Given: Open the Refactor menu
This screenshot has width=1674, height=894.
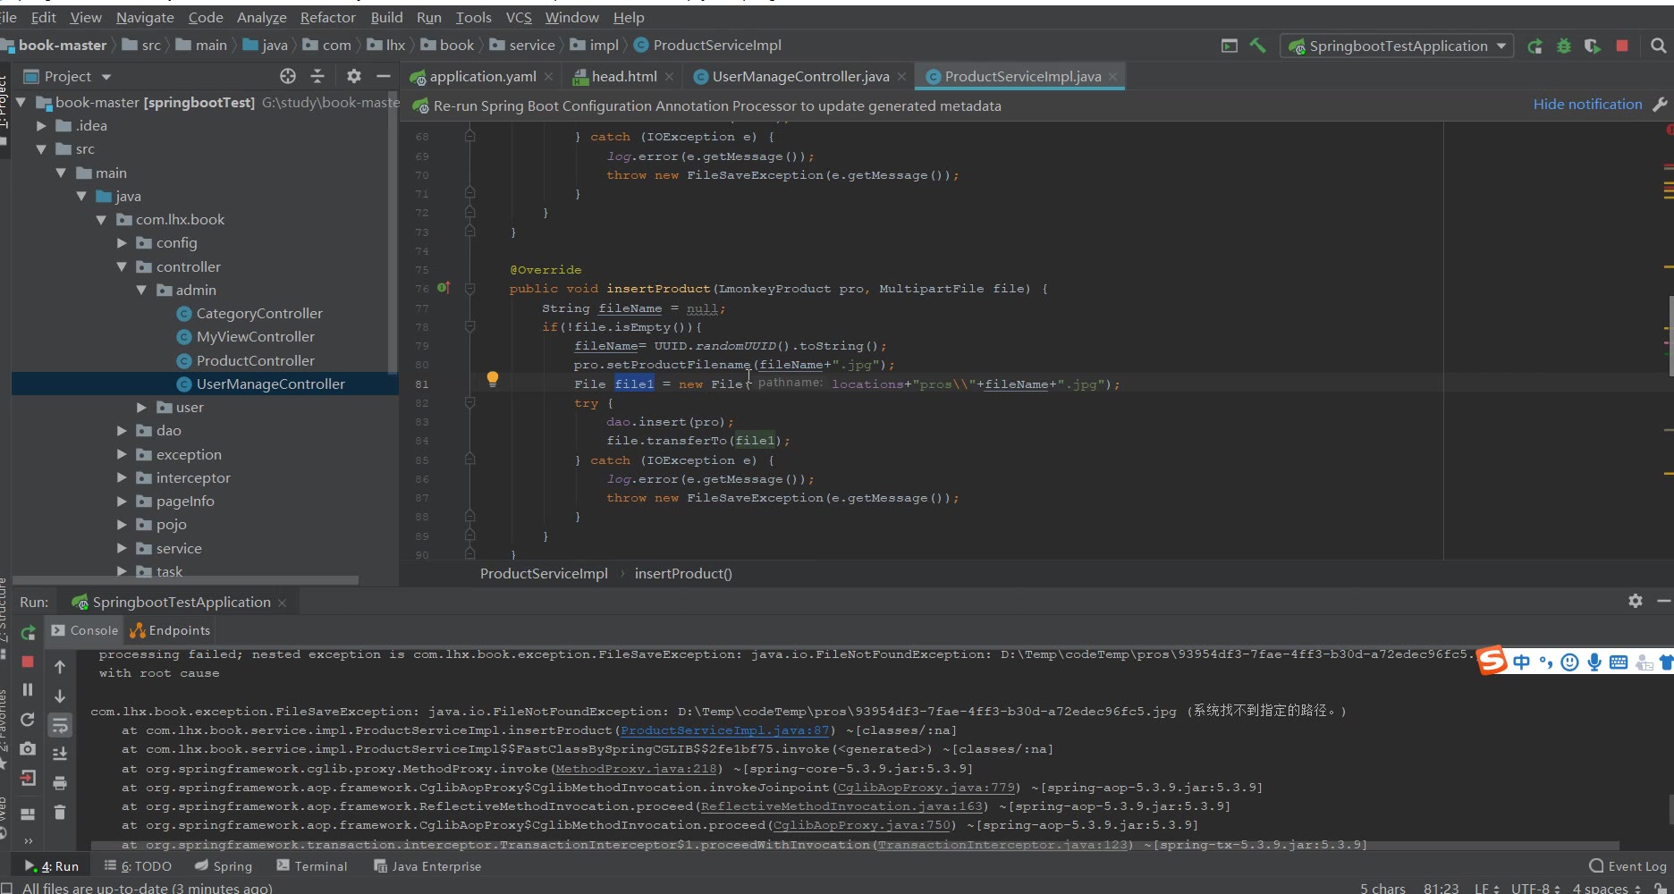Looking at the screenshot, I should pos(327,17).
